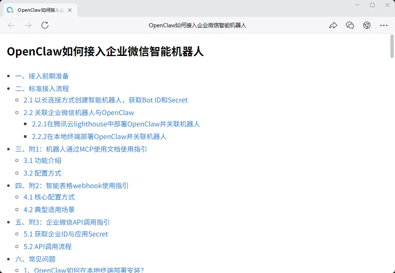Open the three-dot more menu
Viewport: 395px width, 273px height.
[x=384, y=25]
